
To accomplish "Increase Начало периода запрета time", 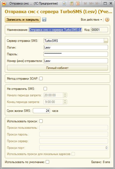I will 65,94.
